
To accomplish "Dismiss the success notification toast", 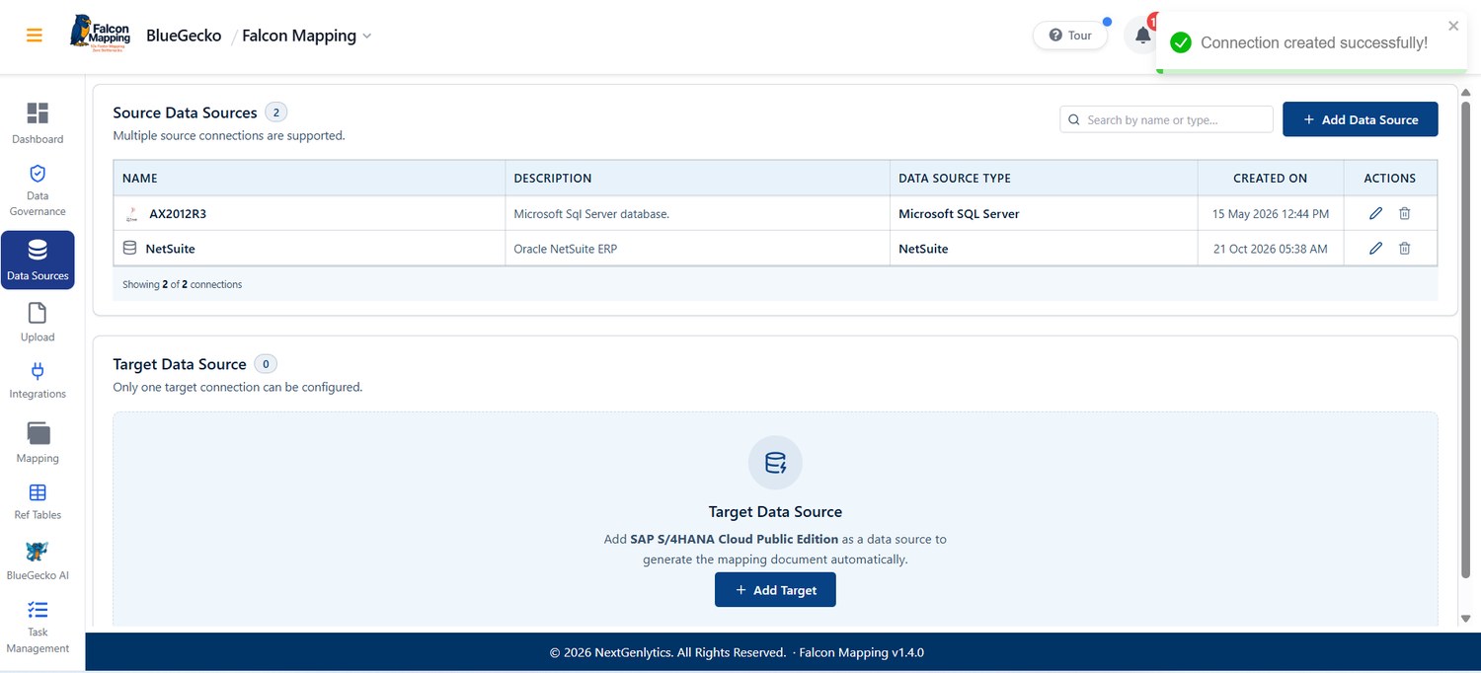I will 1453,26.
